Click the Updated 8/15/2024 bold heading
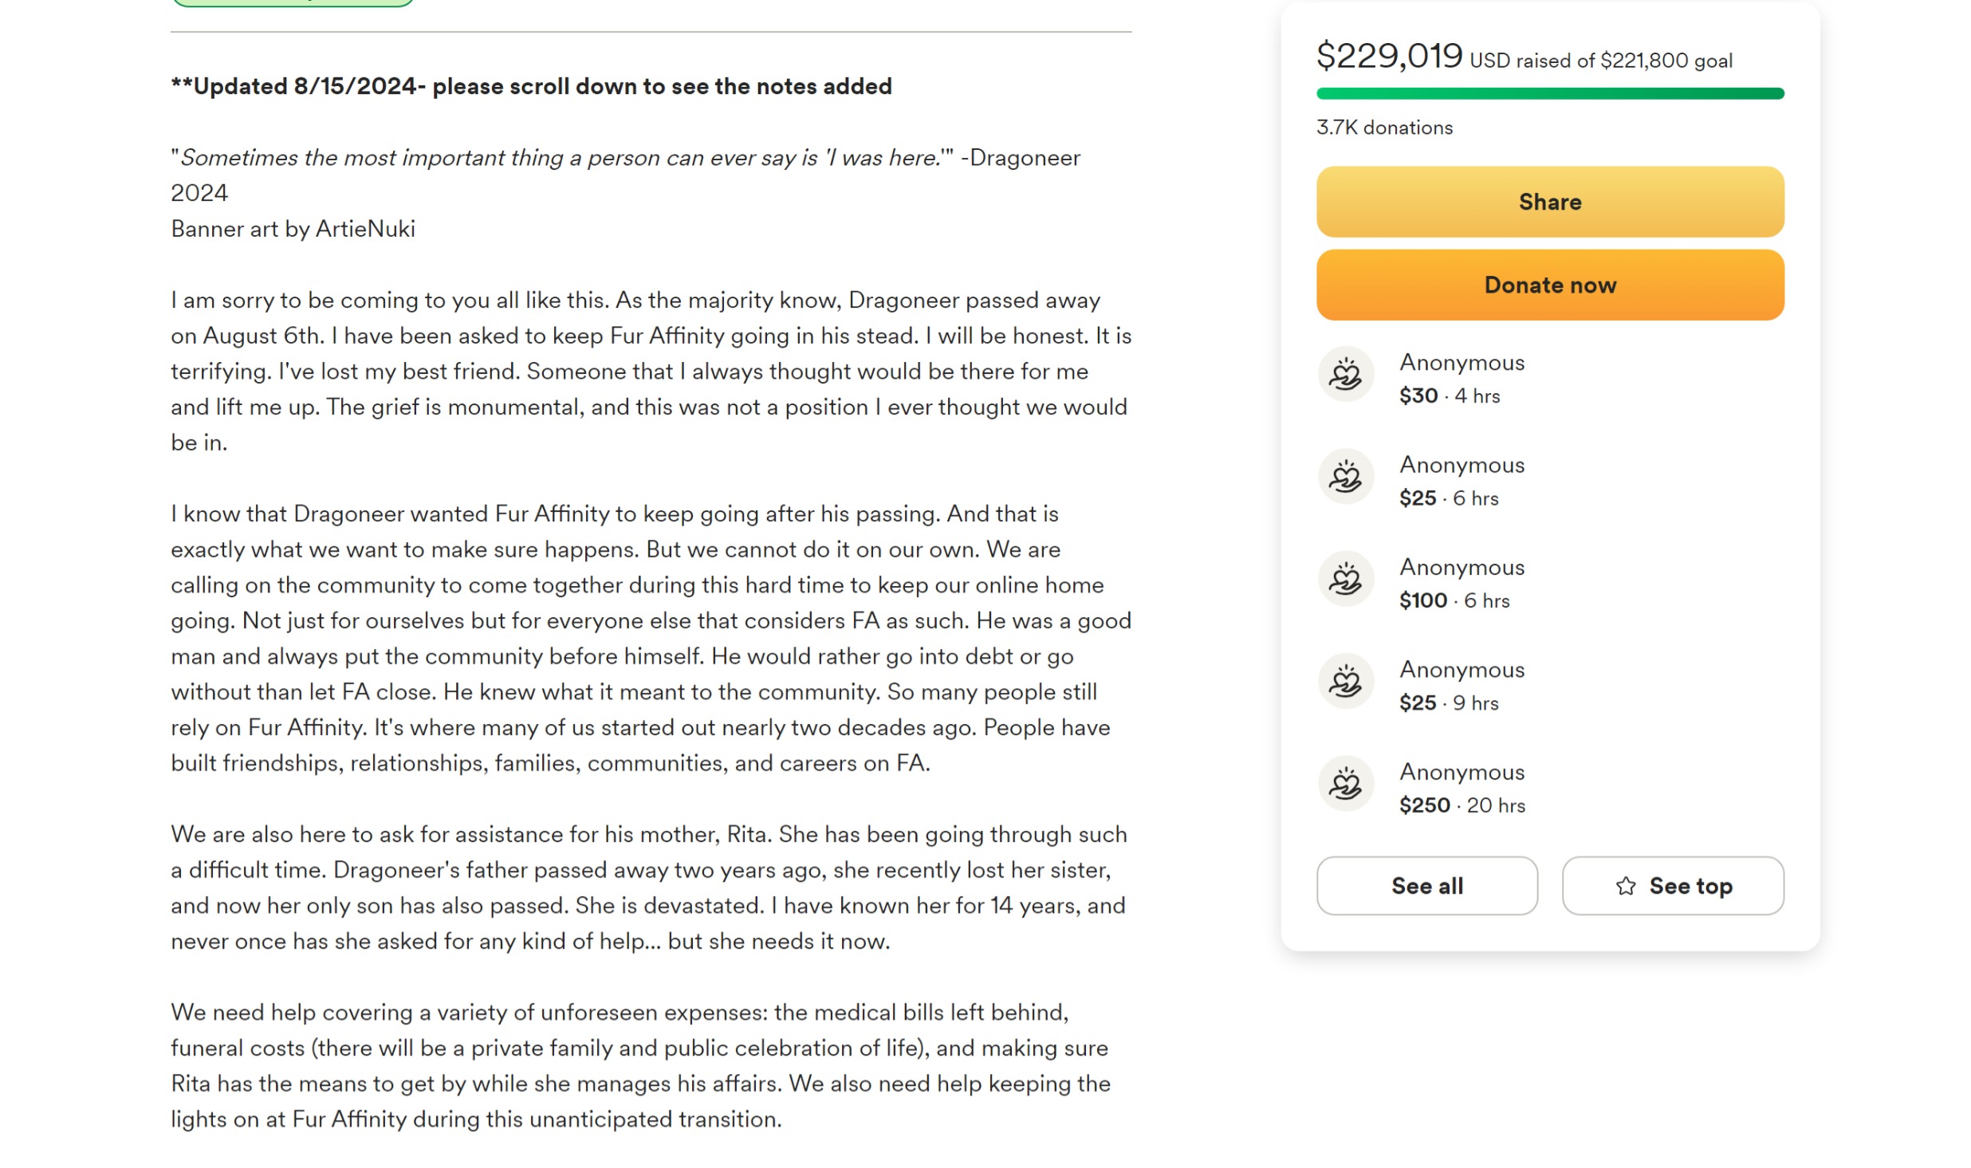Image resolution: width=1971 pixels, height=1168 pixels. click(531, 86)
